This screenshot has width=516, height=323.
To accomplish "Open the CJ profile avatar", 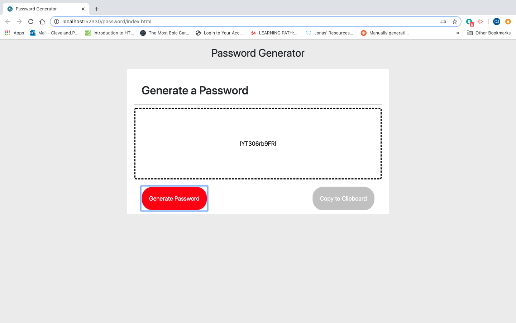I will click(496, 22).
